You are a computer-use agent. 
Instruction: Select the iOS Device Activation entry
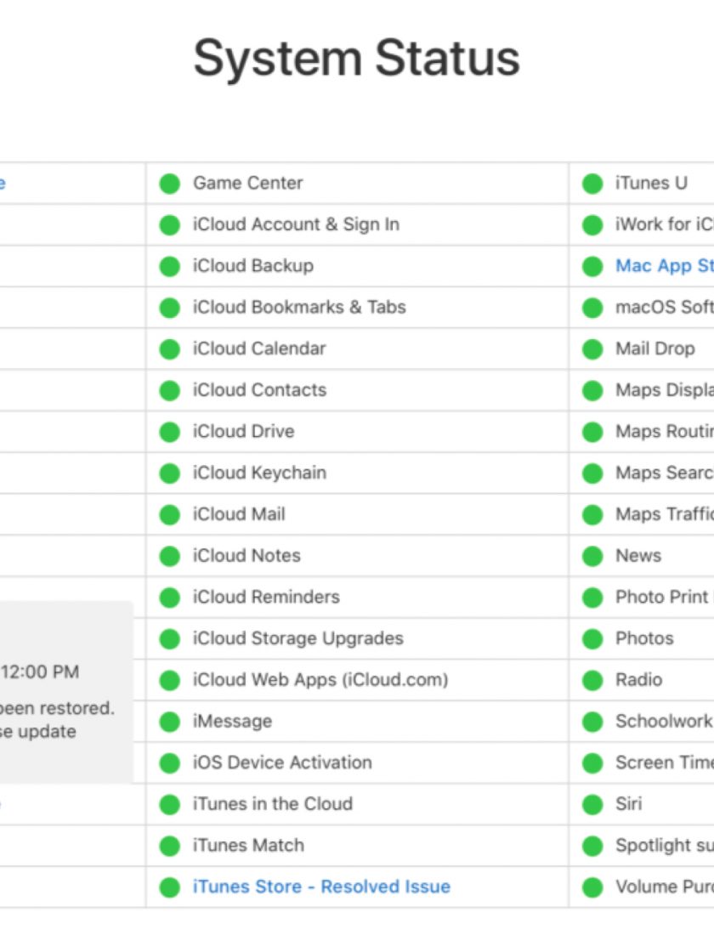(282, 762)
